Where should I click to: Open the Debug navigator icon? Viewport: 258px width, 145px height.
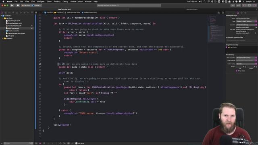(25, 12)
